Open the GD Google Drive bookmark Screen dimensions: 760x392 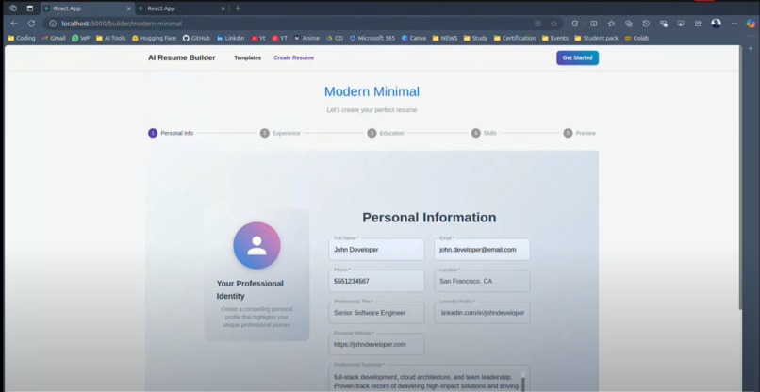click(x=335, y=38)
